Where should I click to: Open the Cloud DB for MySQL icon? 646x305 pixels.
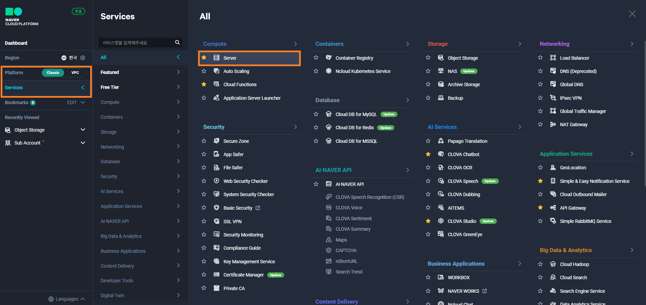click(329, 114)
